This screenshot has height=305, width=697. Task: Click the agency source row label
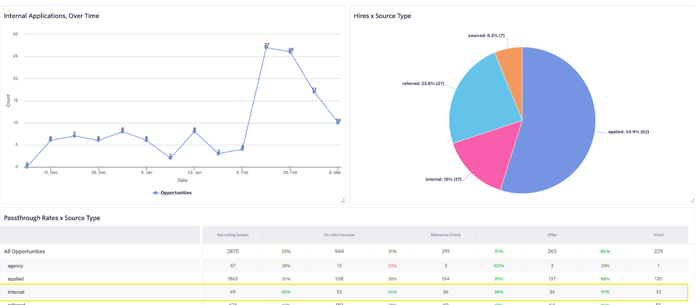coord(15,266)
